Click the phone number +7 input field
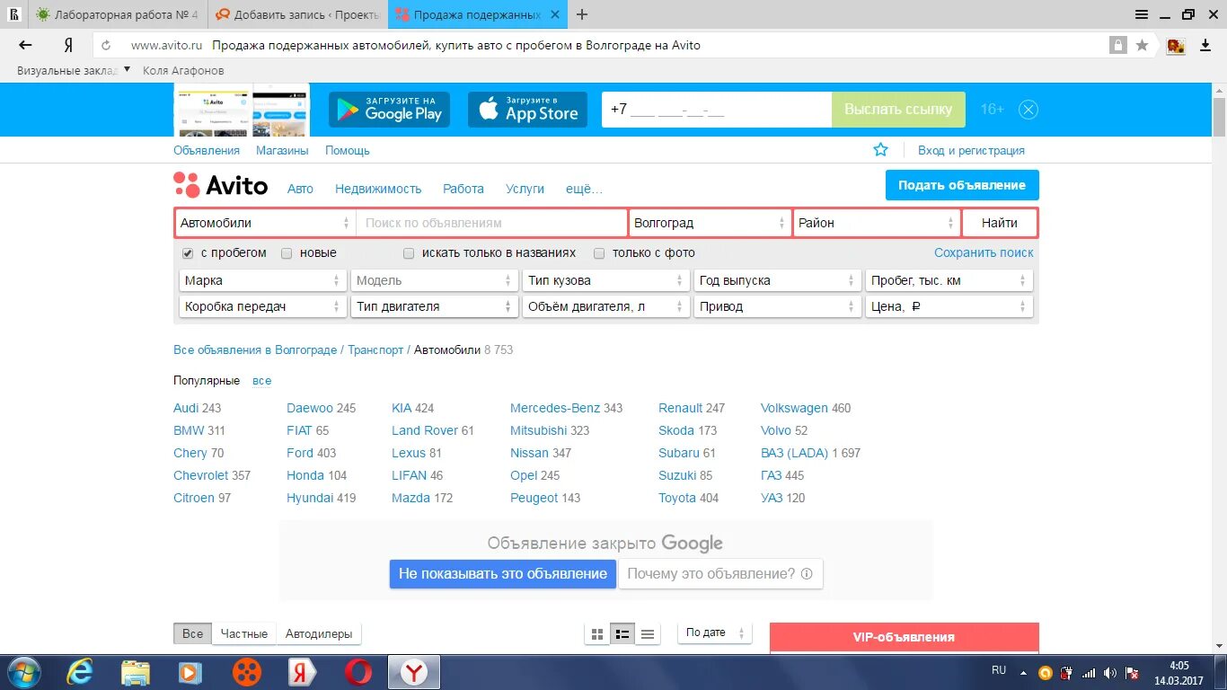 click(717, 110)
